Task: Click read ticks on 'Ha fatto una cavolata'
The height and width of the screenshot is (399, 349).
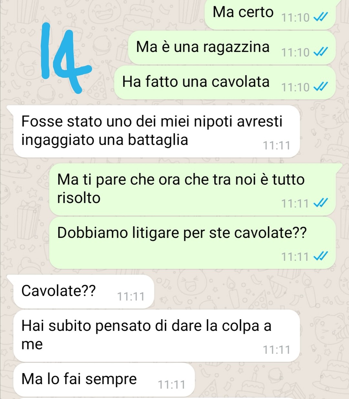Action: click(322, 87)
